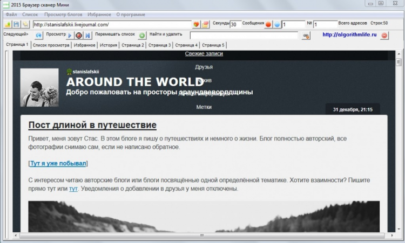
Task: Start viewing with the blue play button
Action: point(70,36)
